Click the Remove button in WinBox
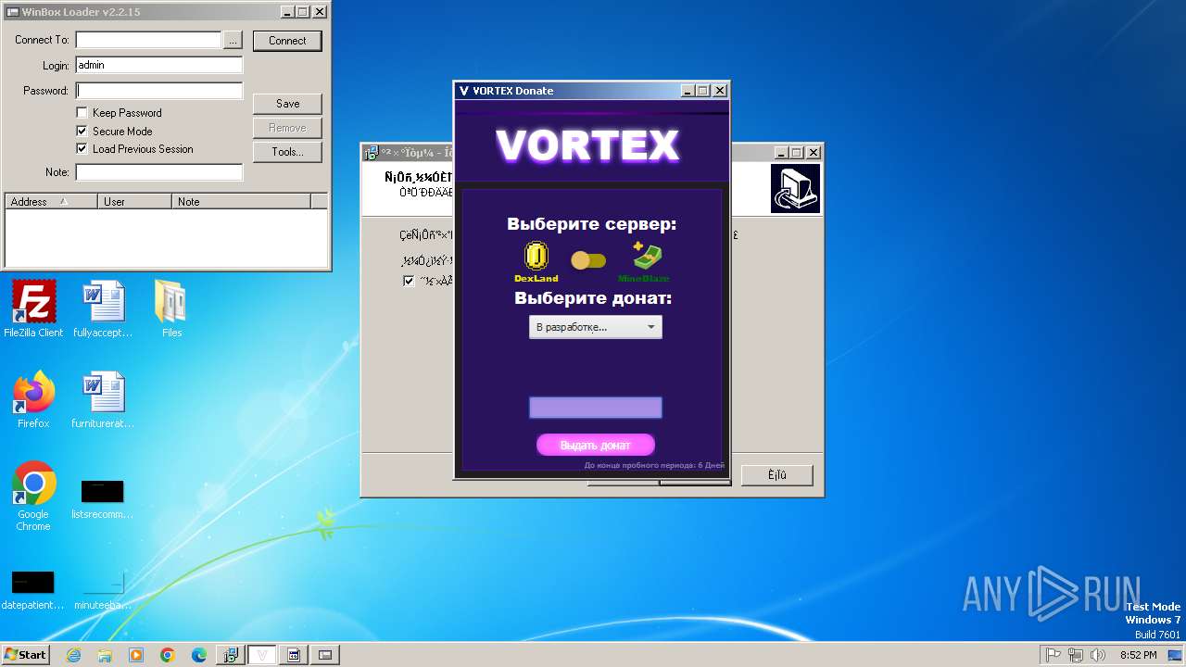Image resolution: width=1186 pixels, height=667 pixels. (x=287, y=128)
